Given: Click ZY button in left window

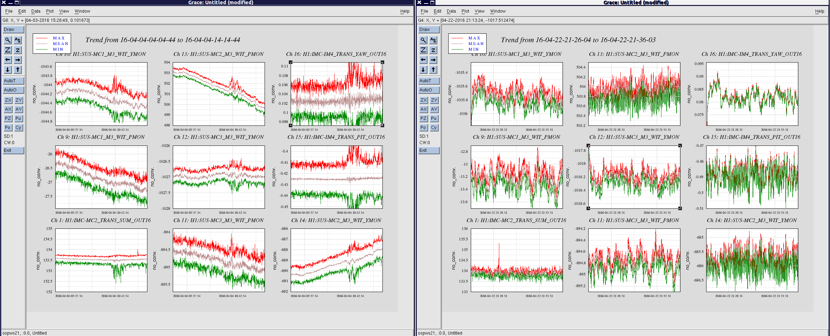Looking at the screenshot, I should 19,100.
